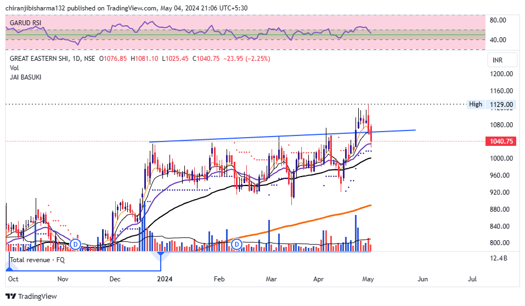The height and width of the screenshot is (306, 525).
Task: Click the L1025.45 low price value
Action: point(175,59)
